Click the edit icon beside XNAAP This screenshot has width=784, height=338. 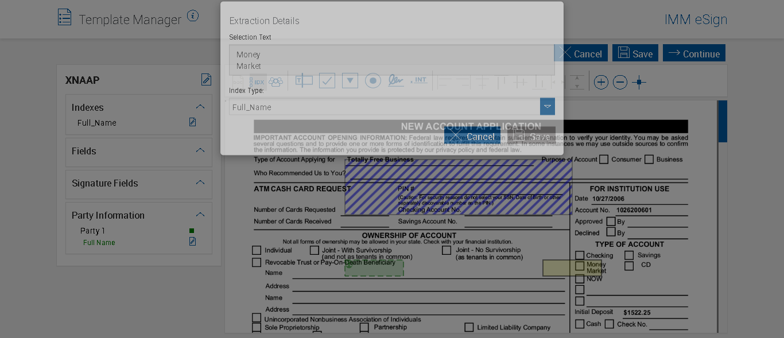point(206,80)
